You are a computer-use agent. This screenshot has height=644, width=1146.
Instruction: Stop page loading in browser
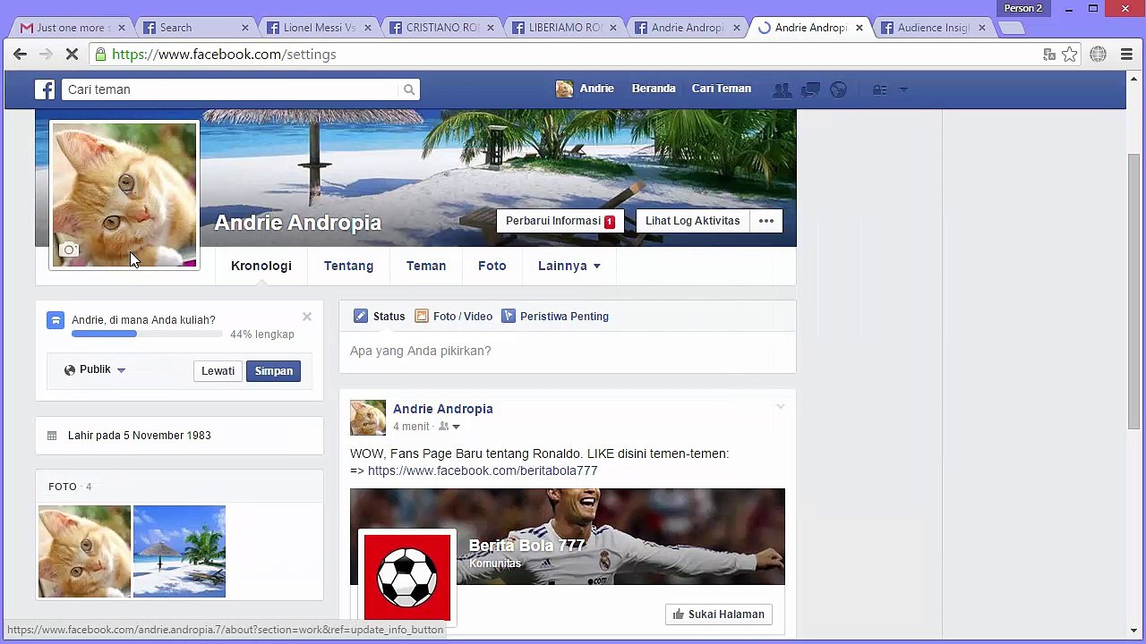pyautogui.click(x=73, y=55)
